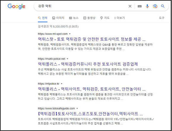Click the result count text 검색결과 약 8,330,000개
Image resolution: width=172 pixels, height=131 pixels.
tap(53, 27)
